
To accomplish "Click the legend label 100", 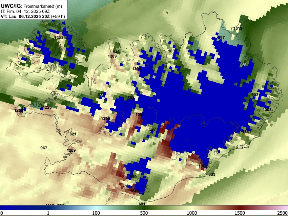I will pyautogui.click(x=96, y=213).
